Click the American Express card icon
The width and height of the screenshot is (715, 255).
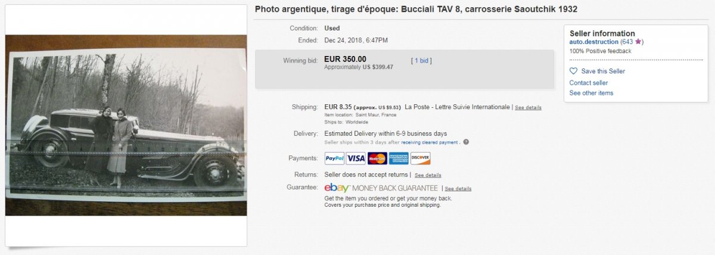(x=399, y=158)
